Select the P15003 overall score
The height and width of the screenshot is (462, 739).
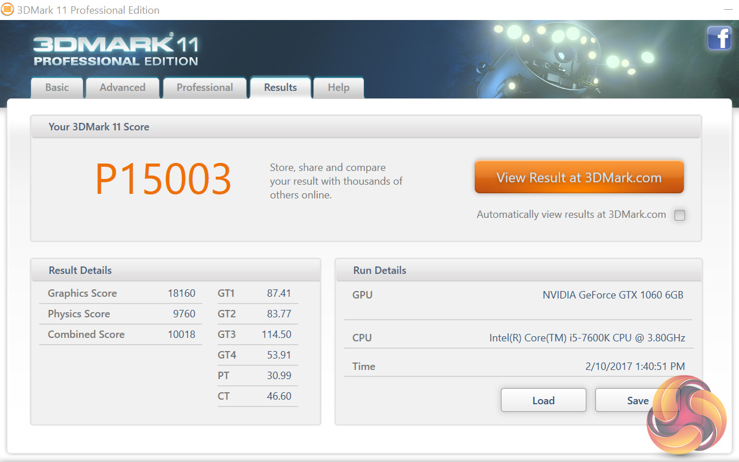[x=163, y=180]
